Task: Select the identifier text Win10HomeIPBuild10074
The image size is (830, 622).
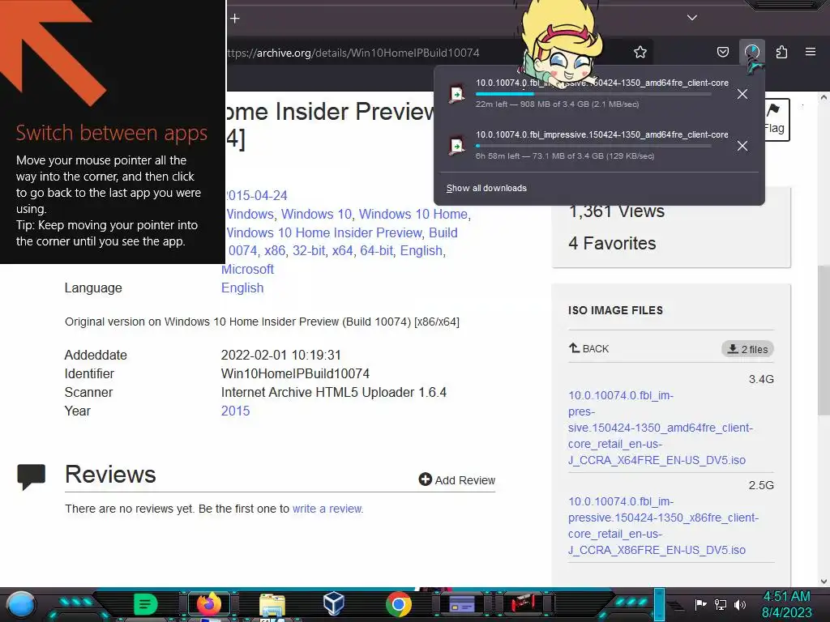Action: 295,373
